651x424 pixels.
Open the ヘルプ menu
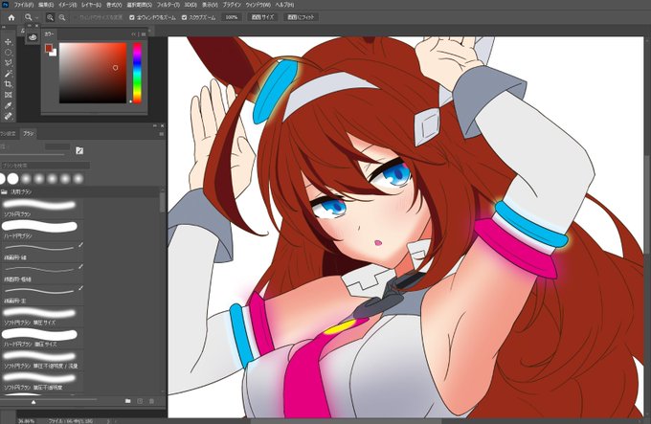285,5
